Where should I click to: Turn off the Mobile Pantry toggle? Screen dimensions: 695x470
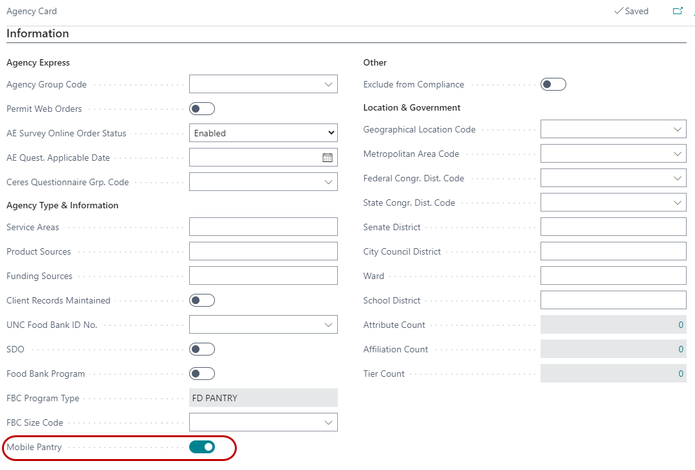202,447
